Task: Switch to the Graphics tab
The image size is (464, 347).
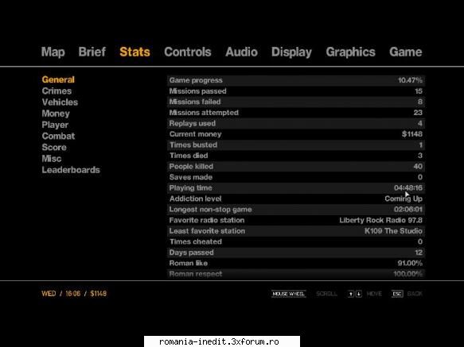Action: [350, 52]
